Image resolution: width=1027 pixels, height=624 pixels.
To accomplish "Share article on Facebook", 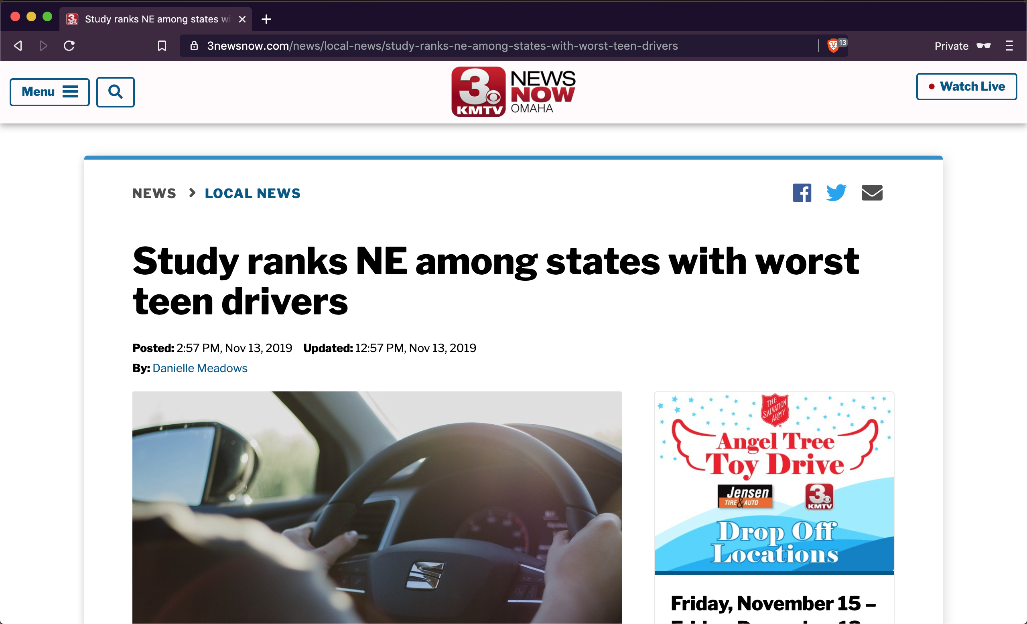I will tap(802, 193).
